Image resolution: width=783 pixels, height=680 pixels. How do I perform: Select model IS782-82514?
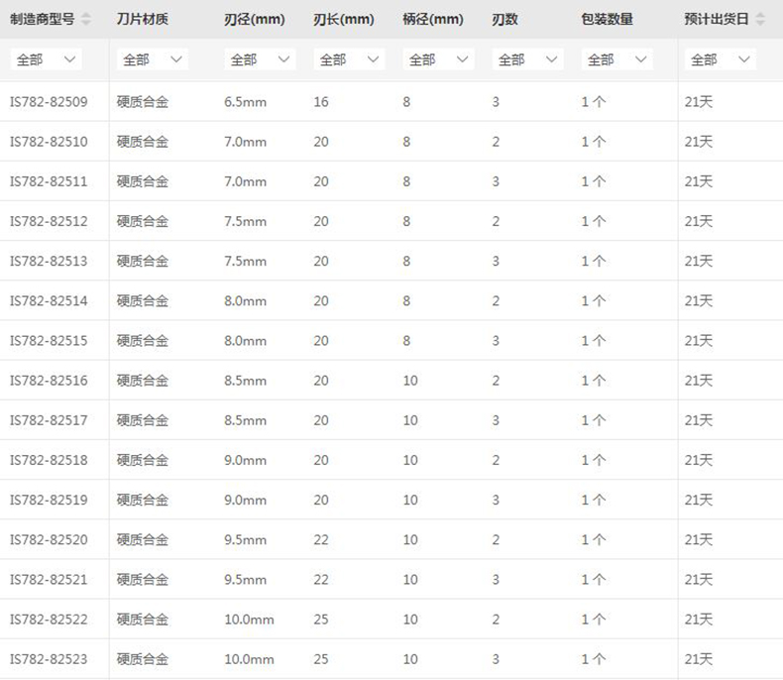49,301
